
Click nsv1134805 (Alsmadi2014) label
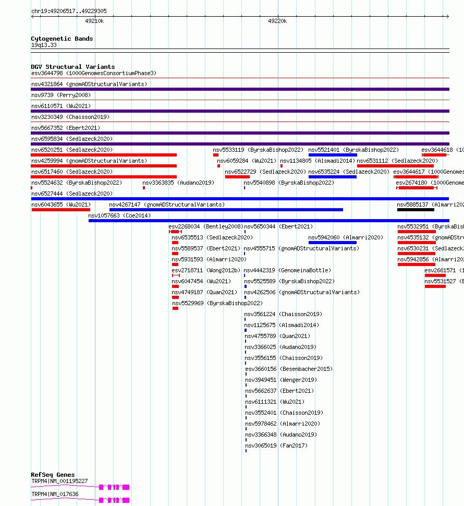pyautogui.click(x=318, y=161)
